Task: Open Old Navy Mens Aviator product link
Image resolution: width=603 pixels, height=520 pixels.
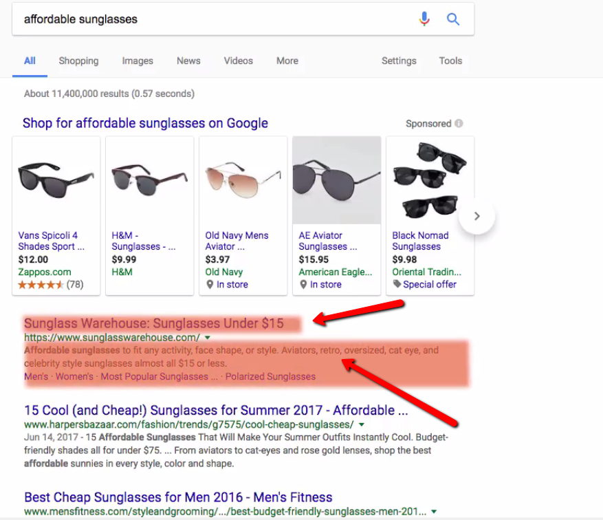Action: [237, 241]
